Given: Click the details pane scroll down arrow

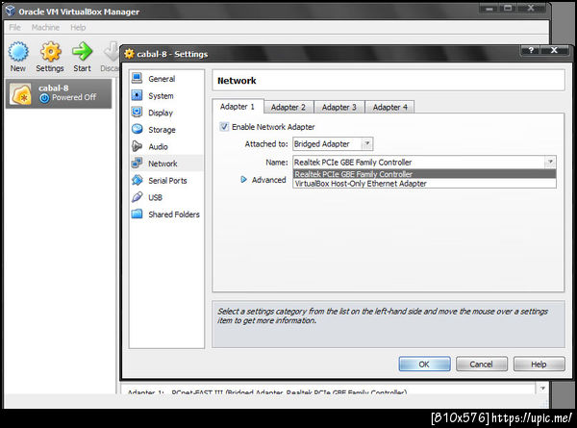Looking at the screenshot, I should (542, 389).
